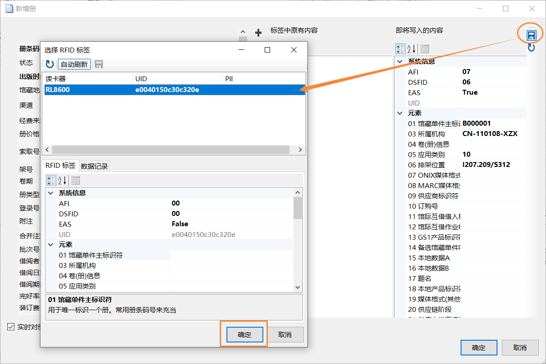
Task: Click the 新增册 window title icon
Action: (x=9, y=9)
